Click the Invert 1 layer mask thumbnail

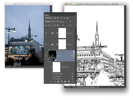coord(62,33)
